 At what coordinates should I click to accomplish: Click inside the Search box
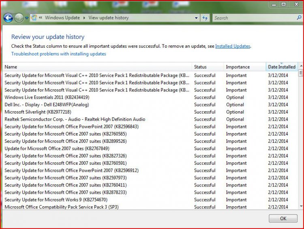[255, 18]
